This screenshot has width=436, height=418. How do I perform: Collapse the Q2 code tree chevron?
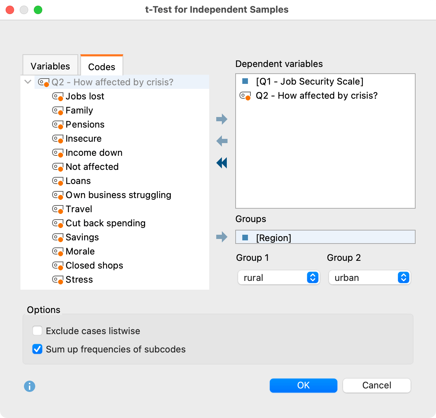click(28, 82)
